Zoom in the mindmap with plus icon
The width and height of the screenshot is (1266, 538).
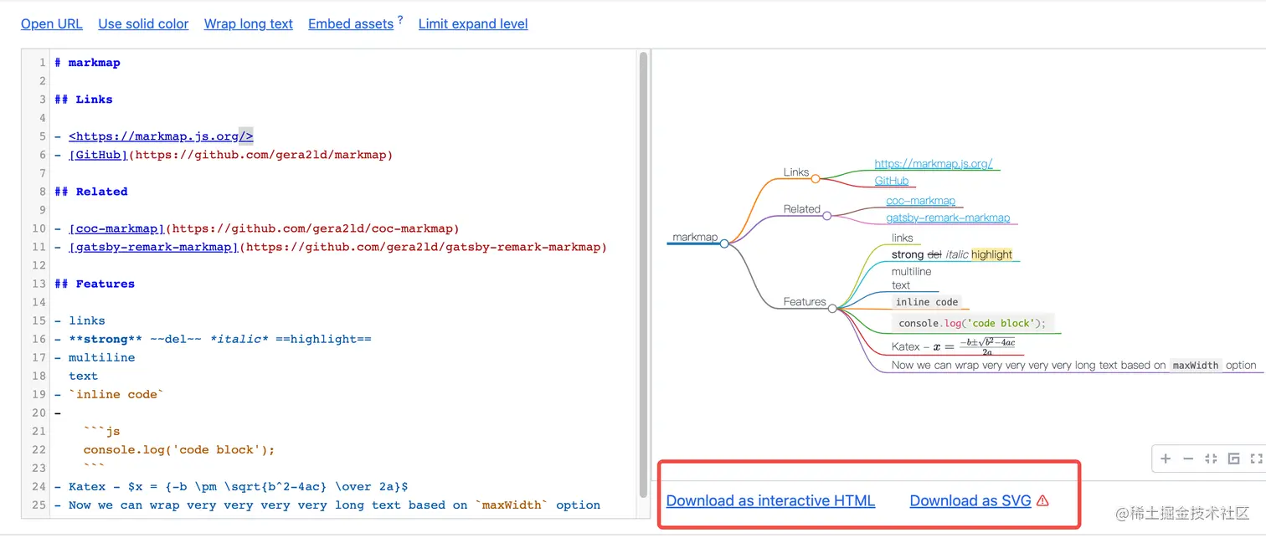coord(1166,459)
